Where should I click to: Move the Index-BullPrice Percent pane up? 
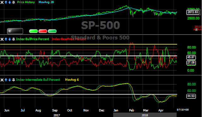[x=6, y=39]
